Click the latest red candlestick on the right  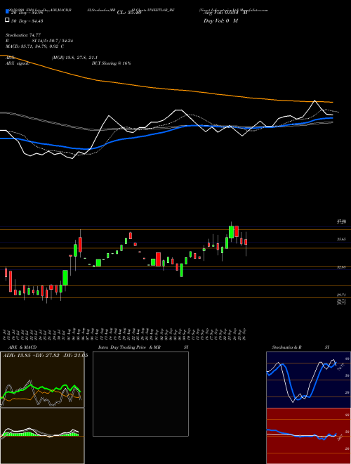click(x=246, y=242)
